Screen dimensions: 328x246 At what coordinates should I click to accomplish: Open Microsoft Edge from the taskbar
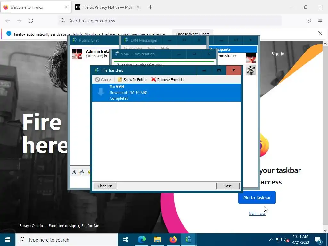click(142, 240)
